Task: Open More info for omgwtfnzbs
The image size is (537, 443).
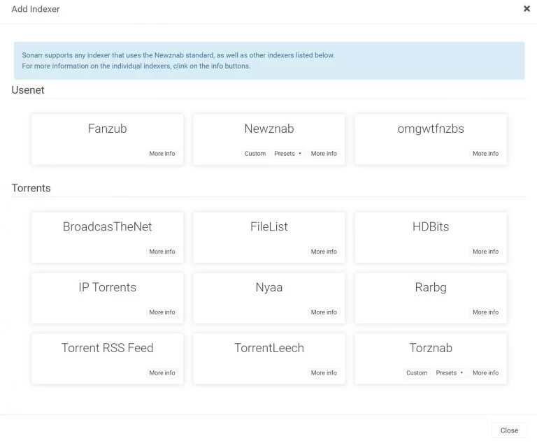Action: (485, 154)
